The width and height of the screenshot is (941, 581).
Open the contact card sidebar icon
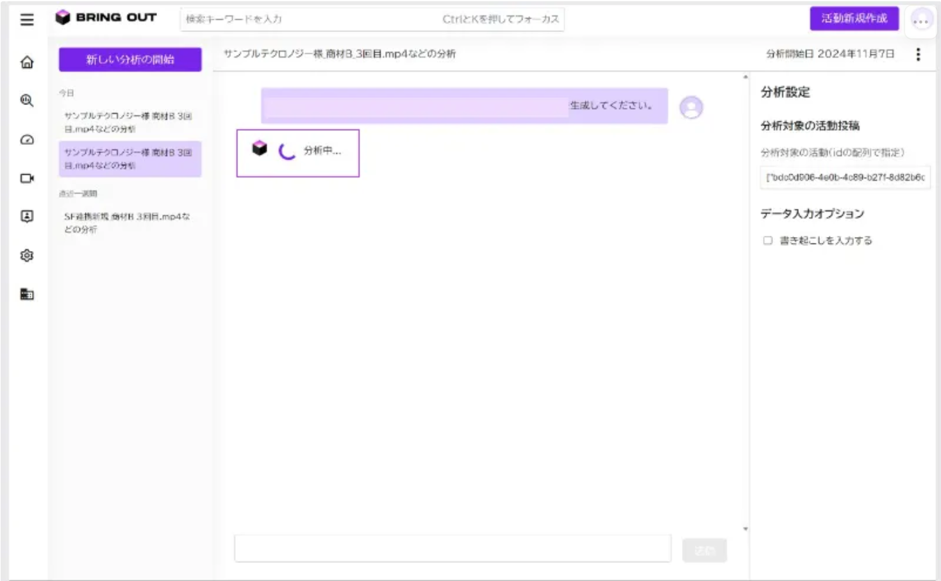coord(27,217)
